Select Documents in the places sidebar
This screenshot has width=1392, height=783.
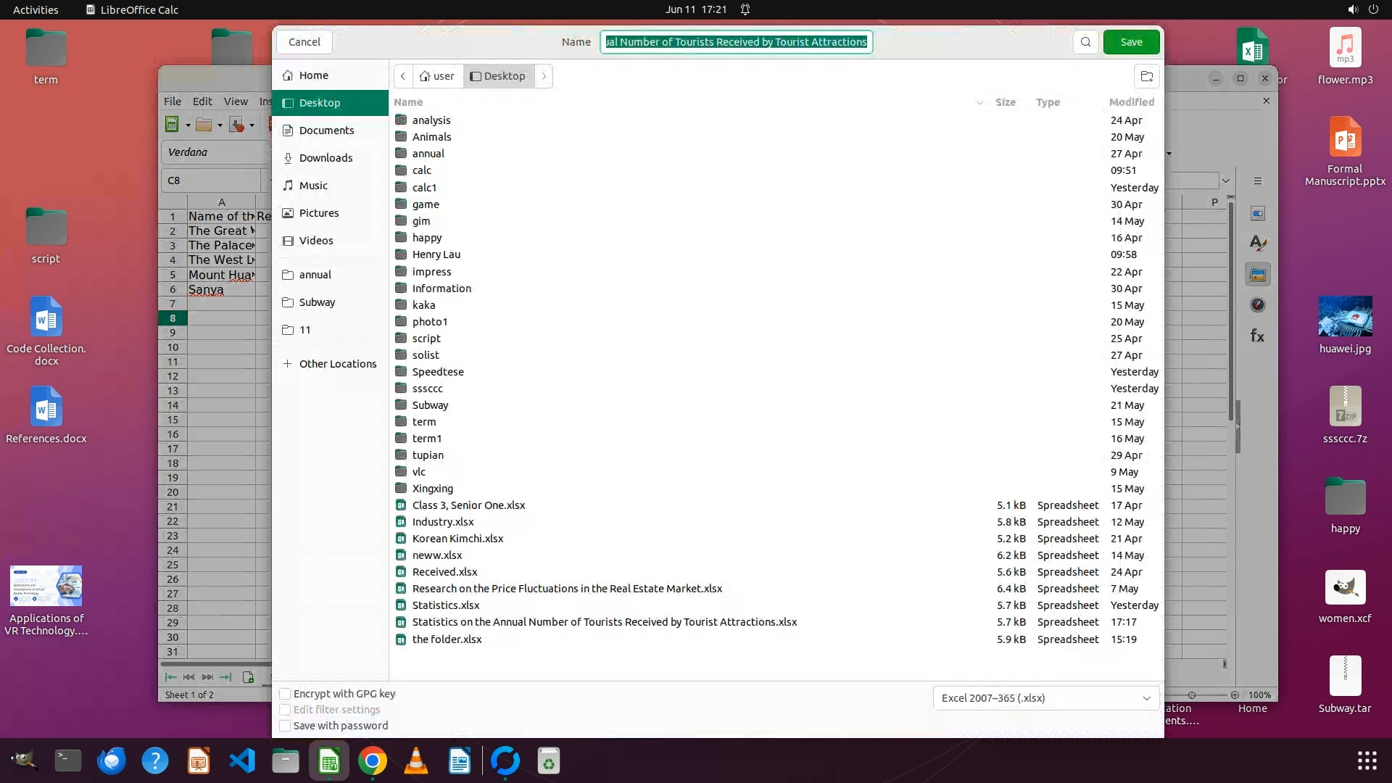click(326, 130)
